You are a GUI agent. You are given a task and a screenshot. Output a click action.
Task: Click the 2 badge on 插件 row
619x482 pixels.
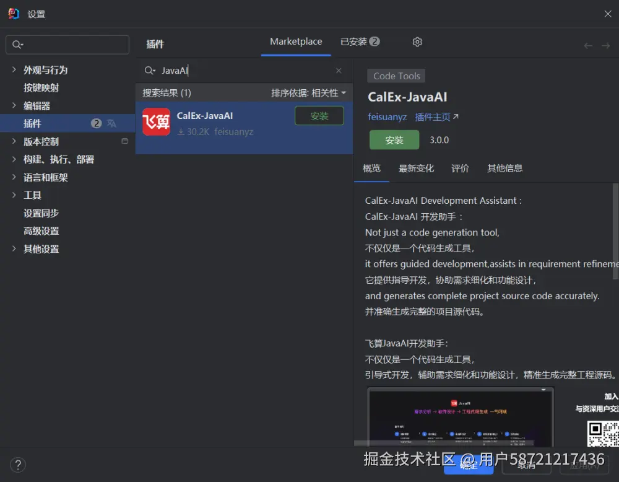96,123
